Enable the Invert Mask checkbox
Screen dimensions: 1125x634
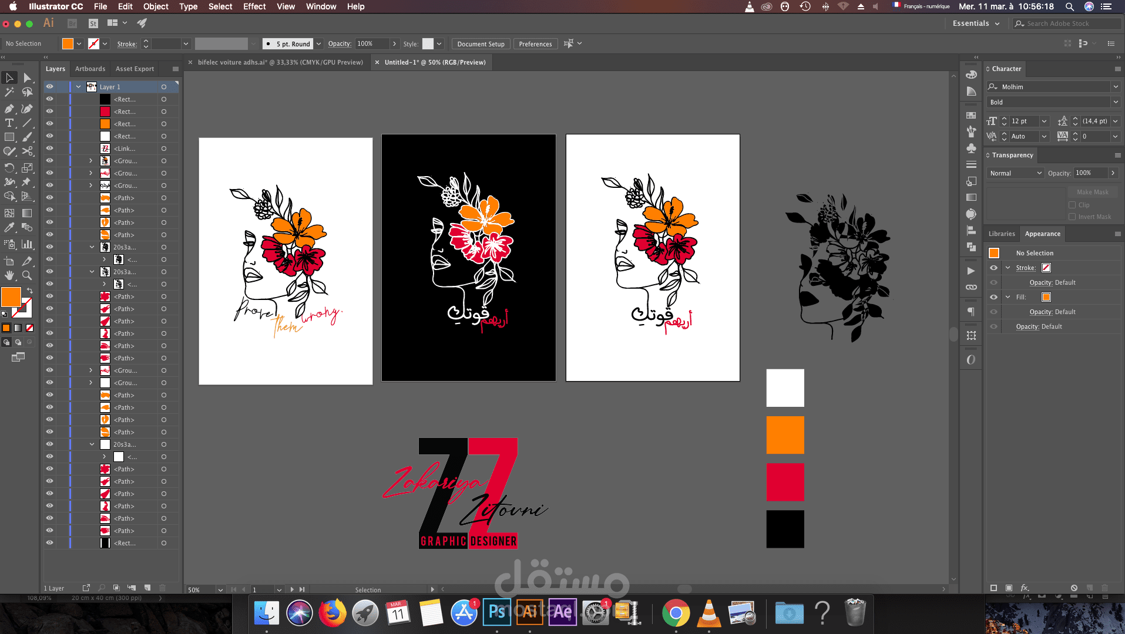pyautogui.click(x=1072, y=217)
